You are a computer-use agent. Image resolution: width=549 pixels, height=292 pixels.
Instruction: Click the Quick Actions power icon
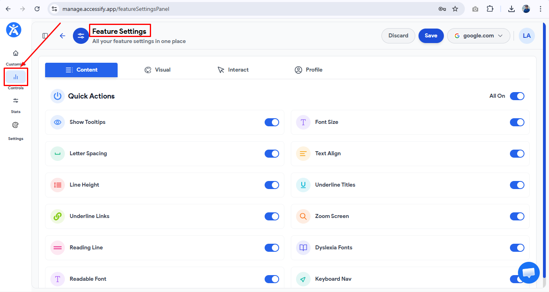(x=57, y=96)
